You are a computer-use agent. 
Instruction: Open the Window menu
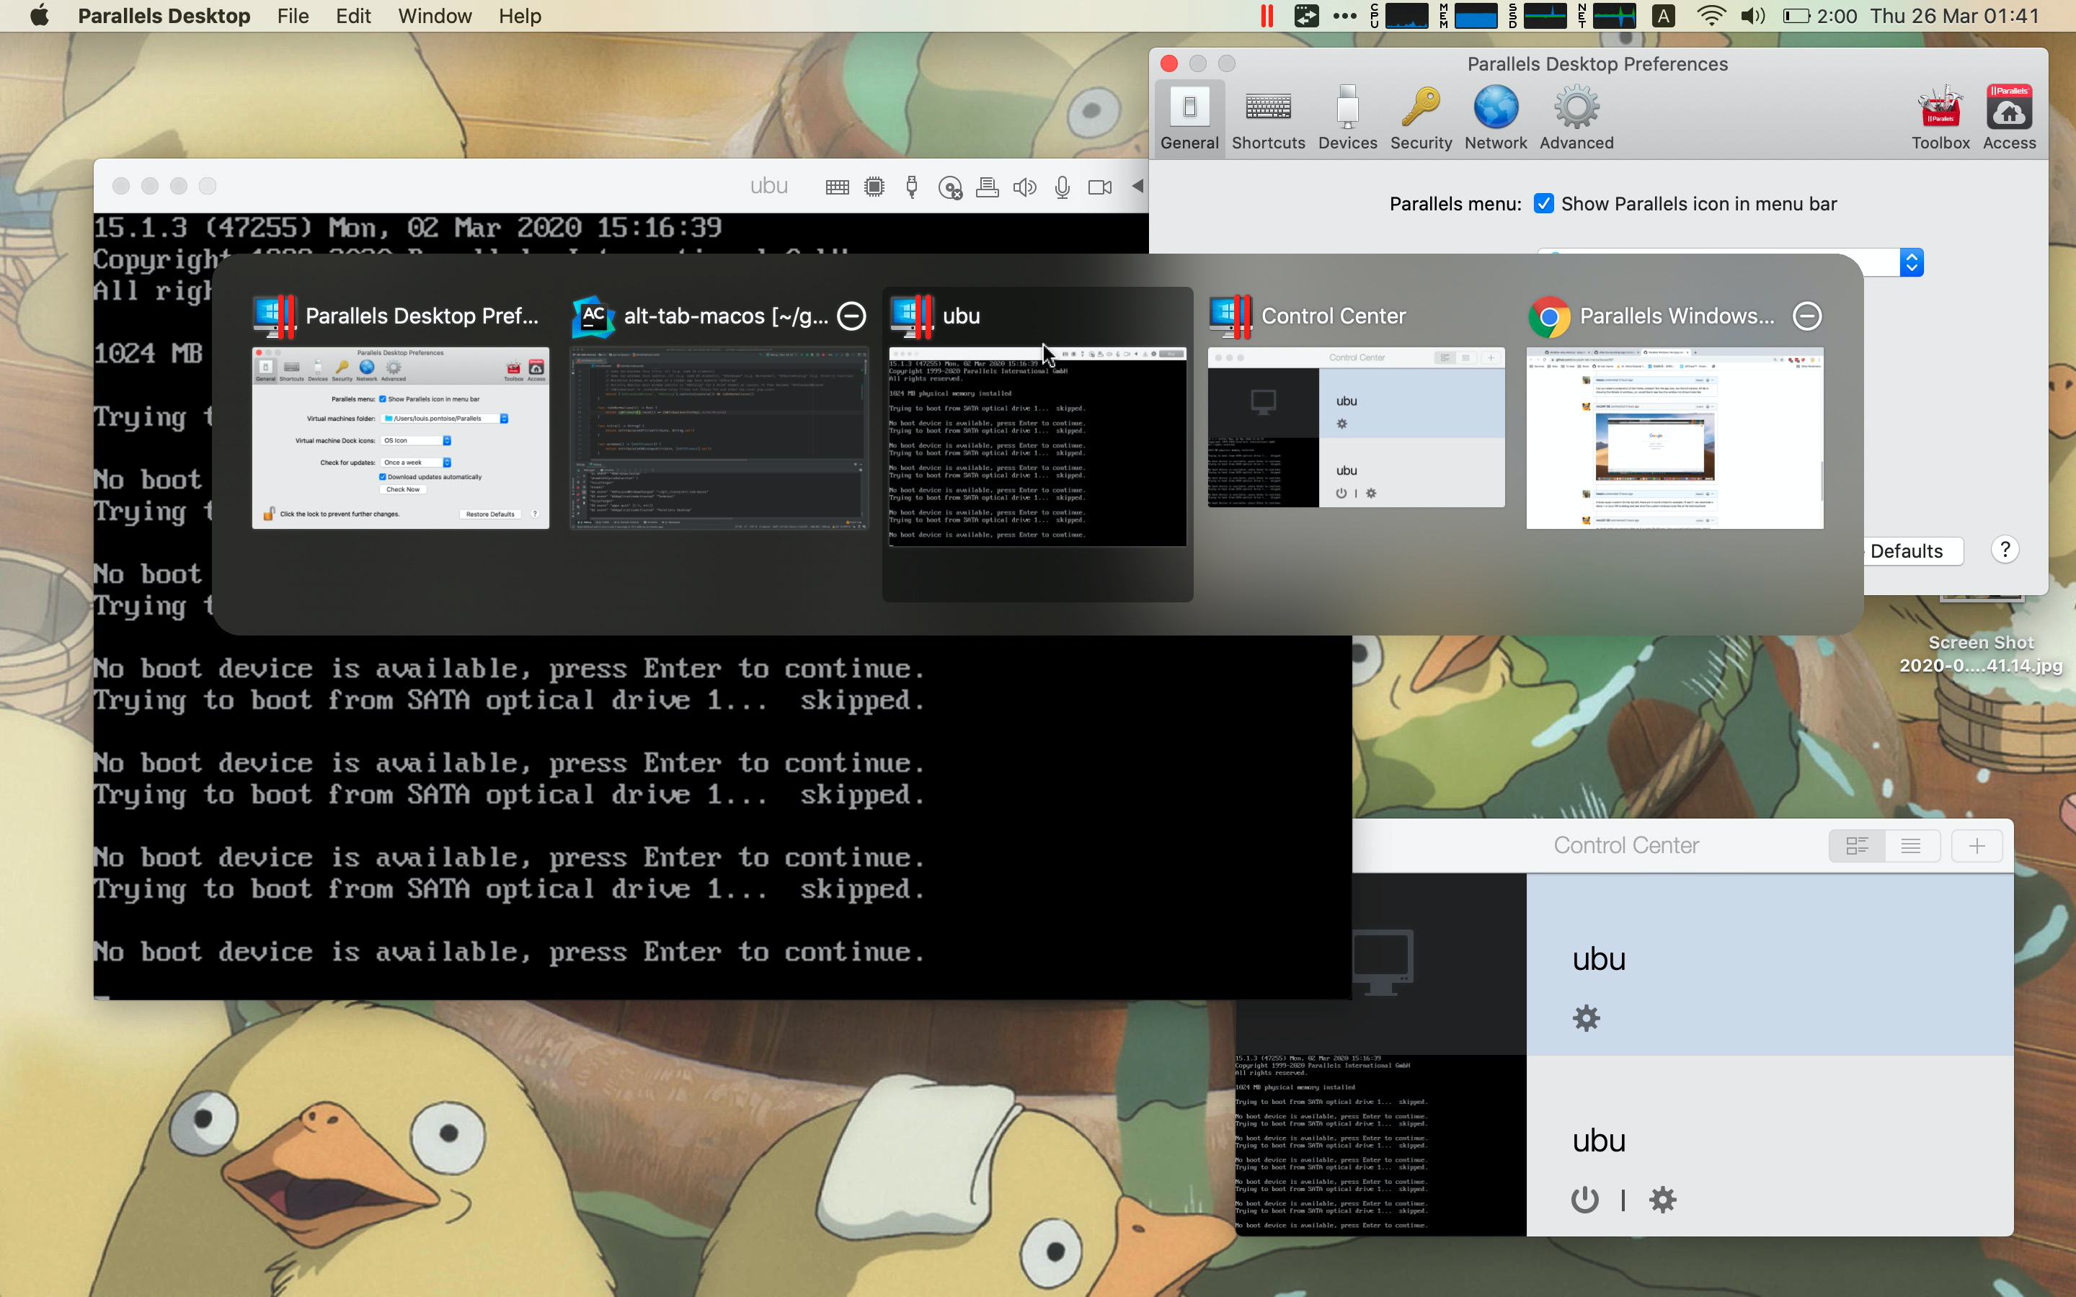click(434, 15)
